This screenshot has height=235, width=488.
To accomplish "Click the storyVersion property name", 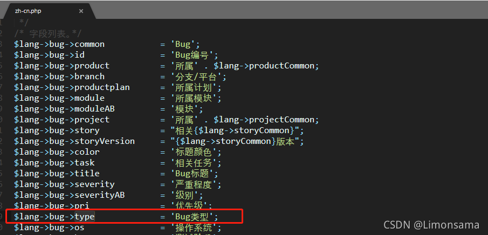I will point(105,141).
